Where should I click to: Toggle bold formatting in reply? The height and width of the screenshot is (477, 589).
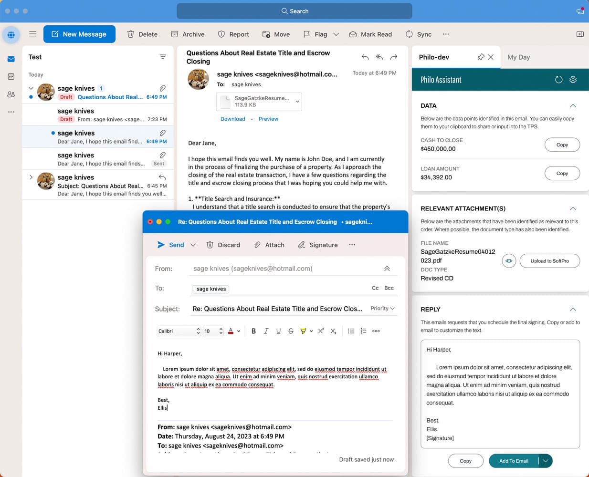click(253, 331)
